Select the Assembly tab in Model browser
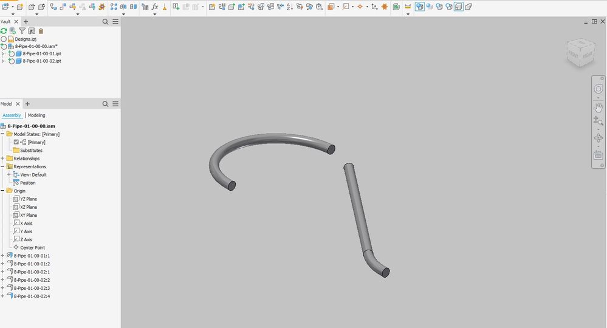607x328 pixels. point(12,115)
